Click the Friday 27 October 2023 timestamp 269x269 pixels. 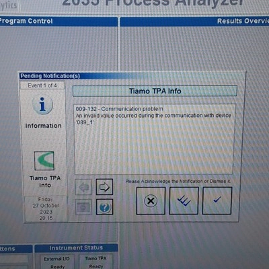point(46,208)
